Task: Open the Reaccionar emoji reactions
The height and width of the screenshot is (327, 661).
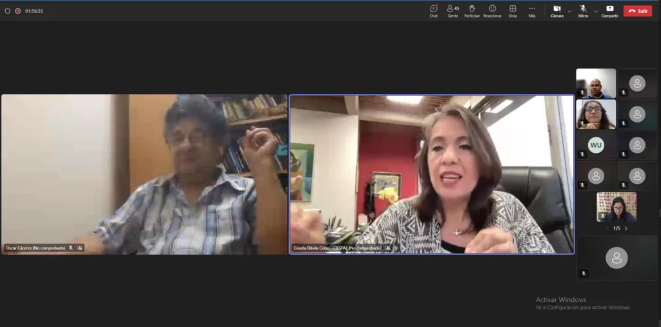Action: 493,10
